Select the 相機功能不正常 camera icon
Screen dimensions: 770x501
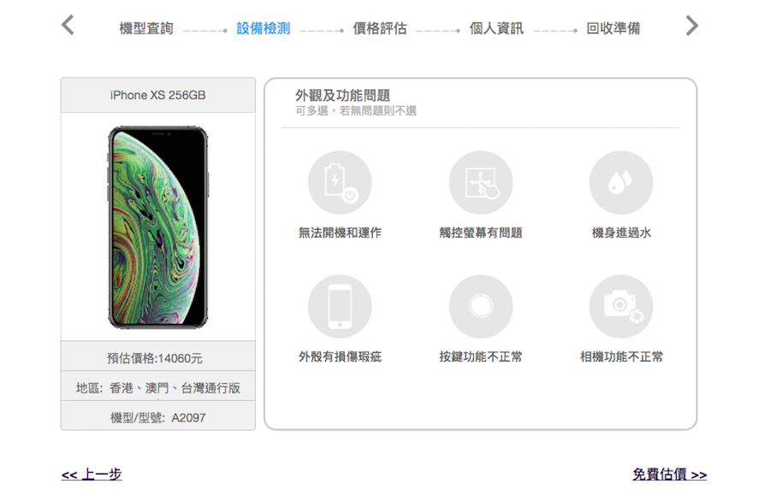[621, 306]
